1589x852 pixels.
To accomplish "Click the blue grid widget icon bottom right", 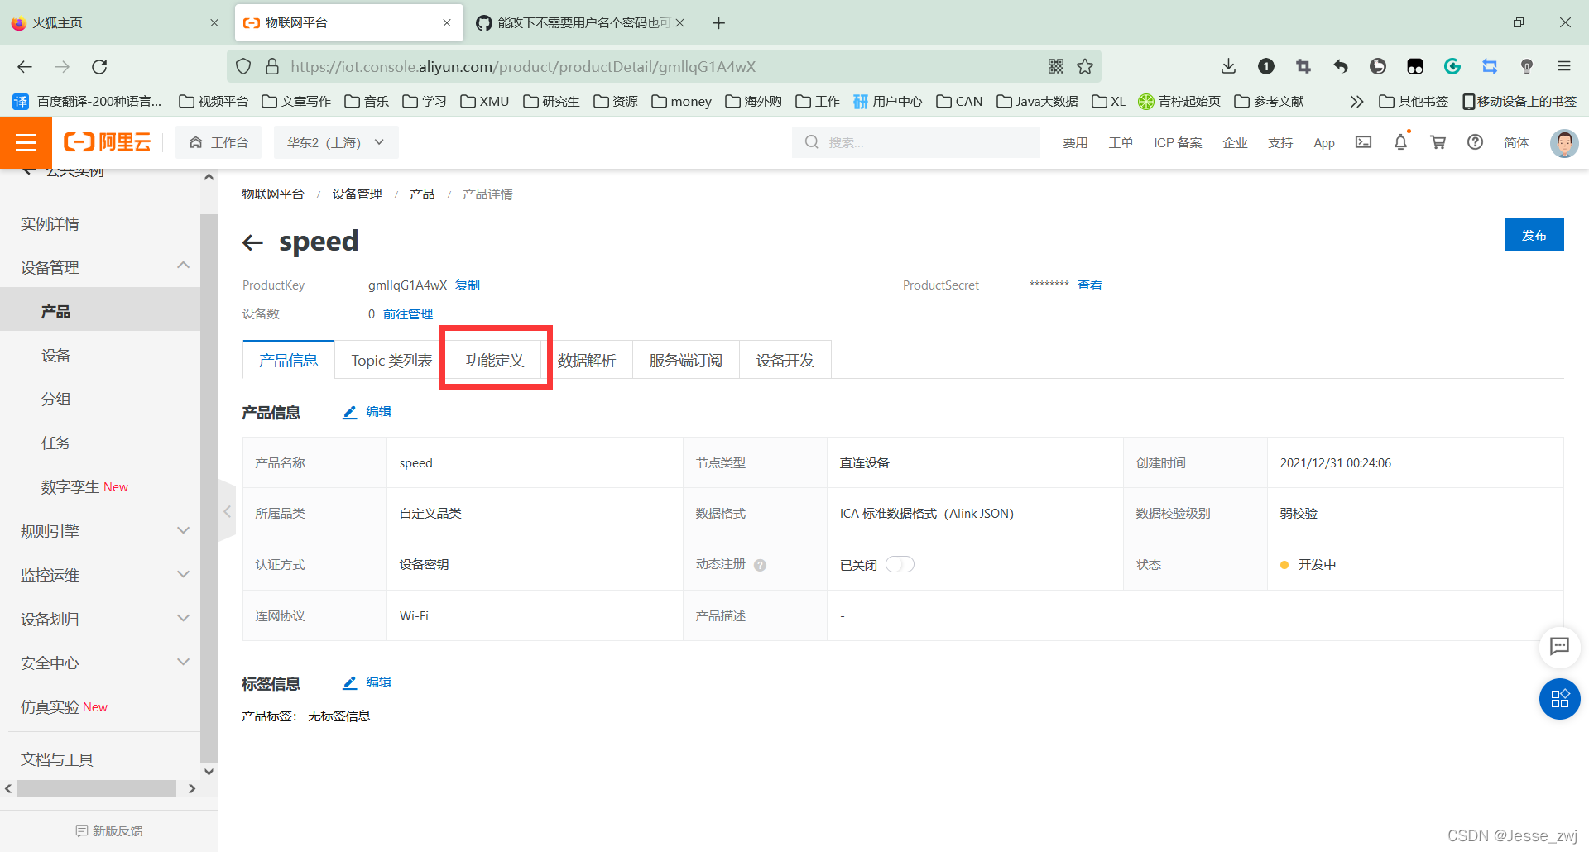I will [x=1560, y=699].
